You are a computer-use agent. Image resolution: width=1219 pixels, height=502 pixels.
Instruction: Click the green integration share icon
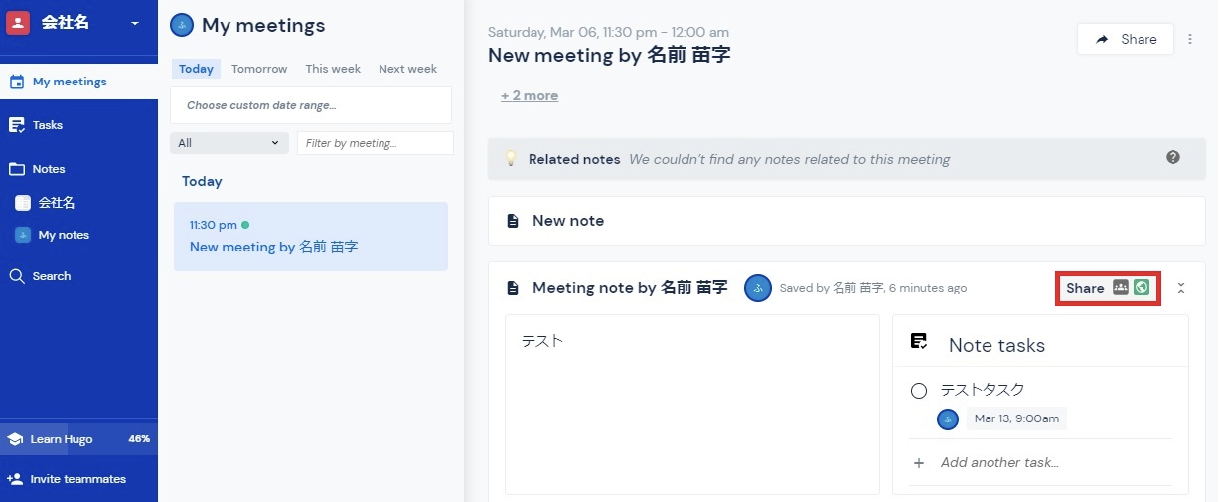point(1142,287)
